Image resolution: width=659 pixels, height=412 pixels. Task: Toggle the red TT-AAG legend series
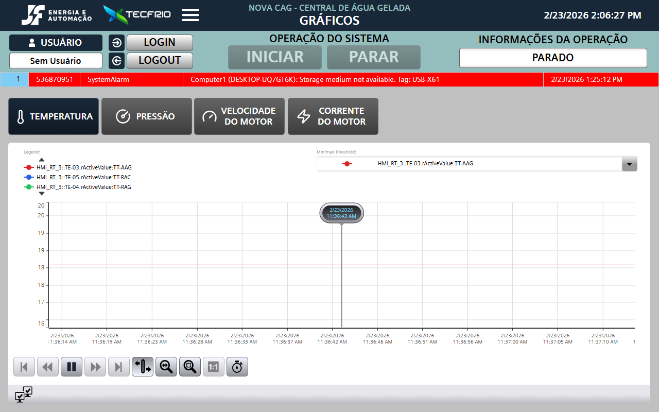click(x=29, y=167)
